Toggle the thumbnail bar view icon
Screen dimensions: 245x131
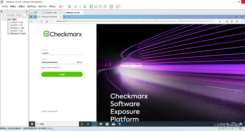click(x=96, y=7)
